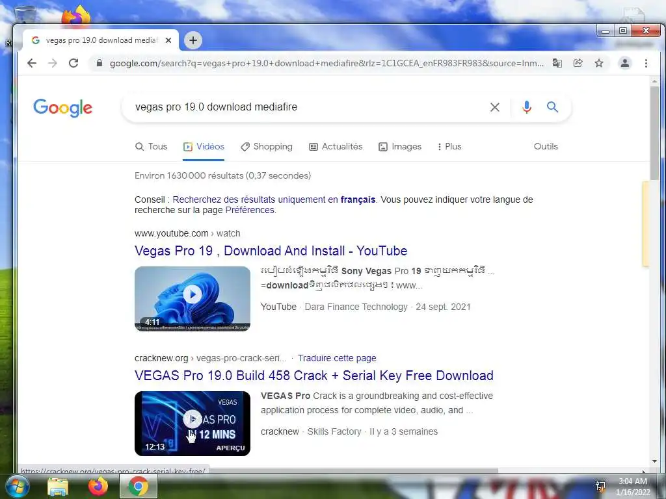The width and height of the screenshot is (666, 499).
Task: Reload the page with the refresh icon
Action: pos(73,63)
